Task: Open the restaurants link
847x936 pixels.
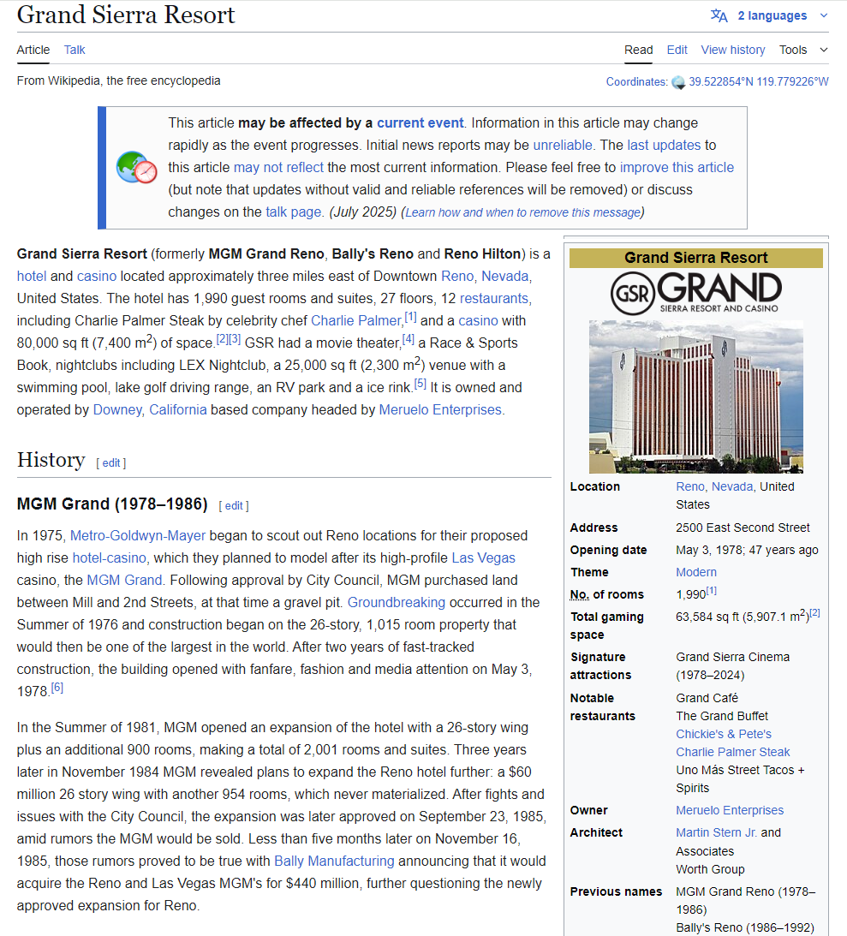Action: click(494, 299)
